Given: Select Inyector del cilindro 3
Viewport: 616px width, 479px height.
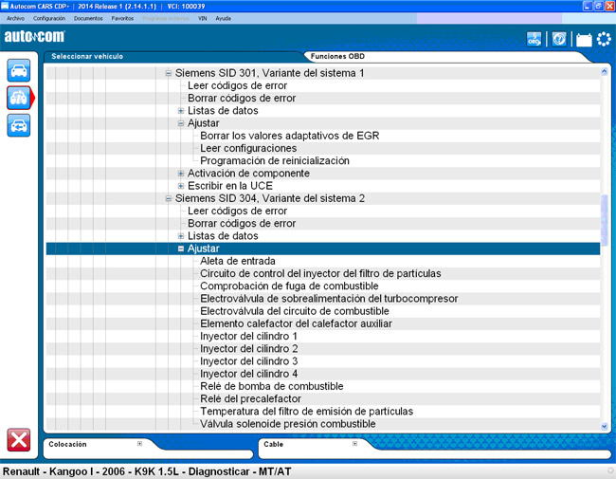Looking at the screenshot, I should coord(248,361).
